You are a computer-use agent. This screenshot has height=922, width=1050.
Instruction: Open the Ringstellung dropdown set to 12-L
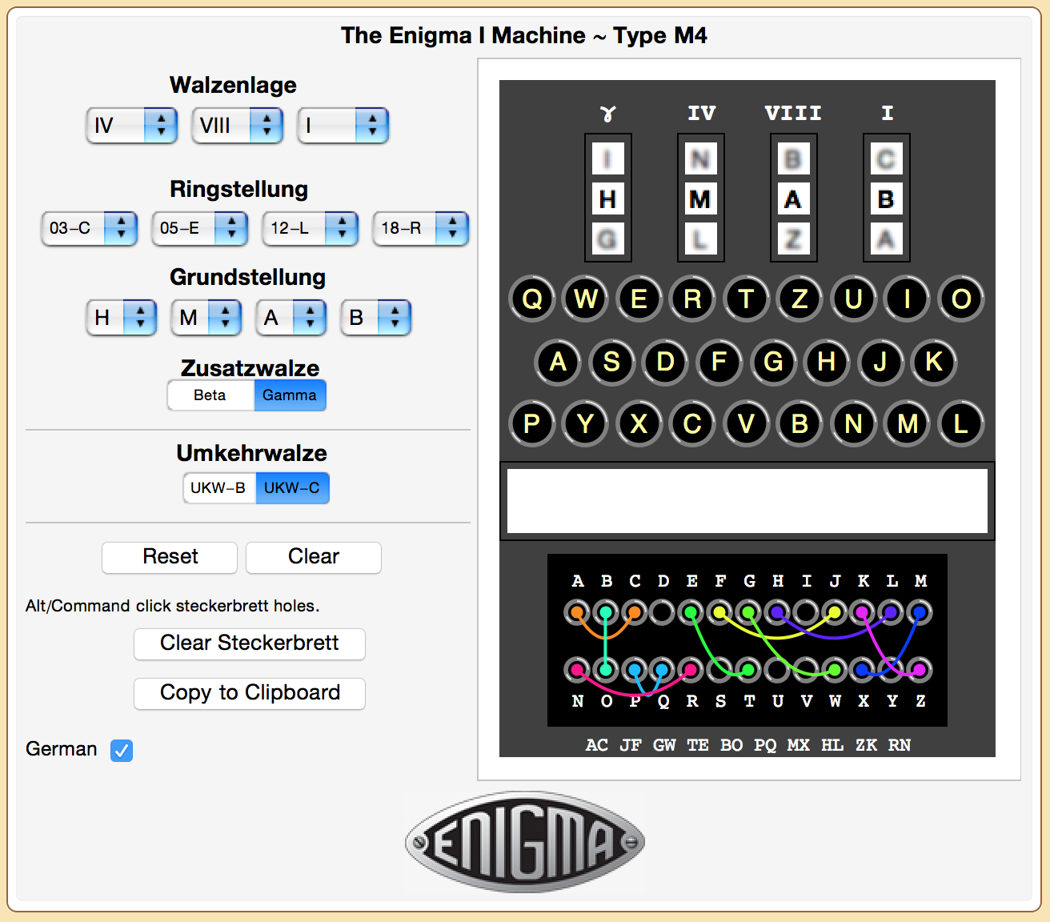click(310, 229)
